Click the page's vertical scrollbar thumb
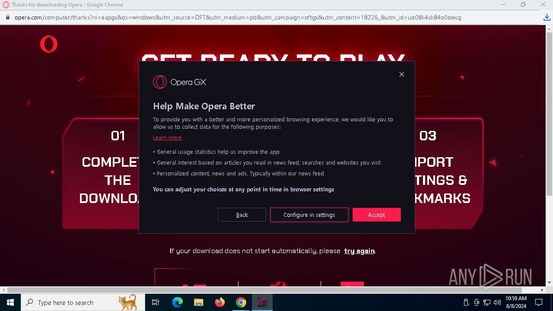Screen dimensions: 553x311 [550, 113]
